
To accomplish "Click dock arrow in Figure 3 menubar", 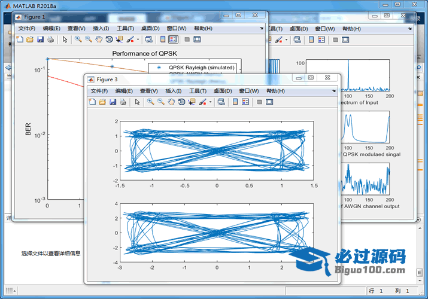I will (x=334, y=91).
